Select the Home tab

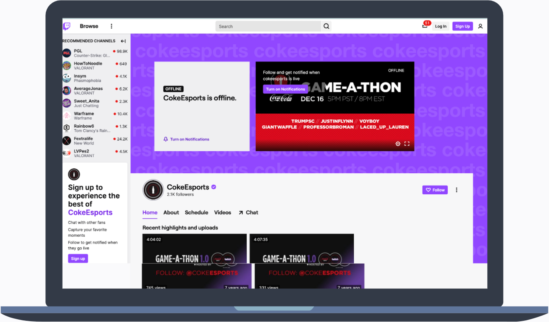pyautogui.click(x=150, y=213)
